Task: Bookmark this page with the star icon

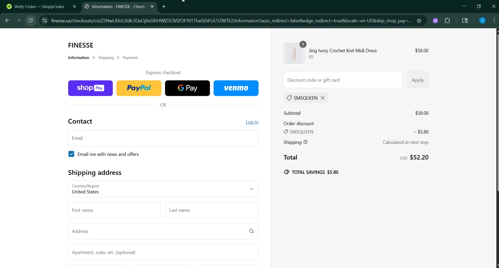Action: point(419,21)
